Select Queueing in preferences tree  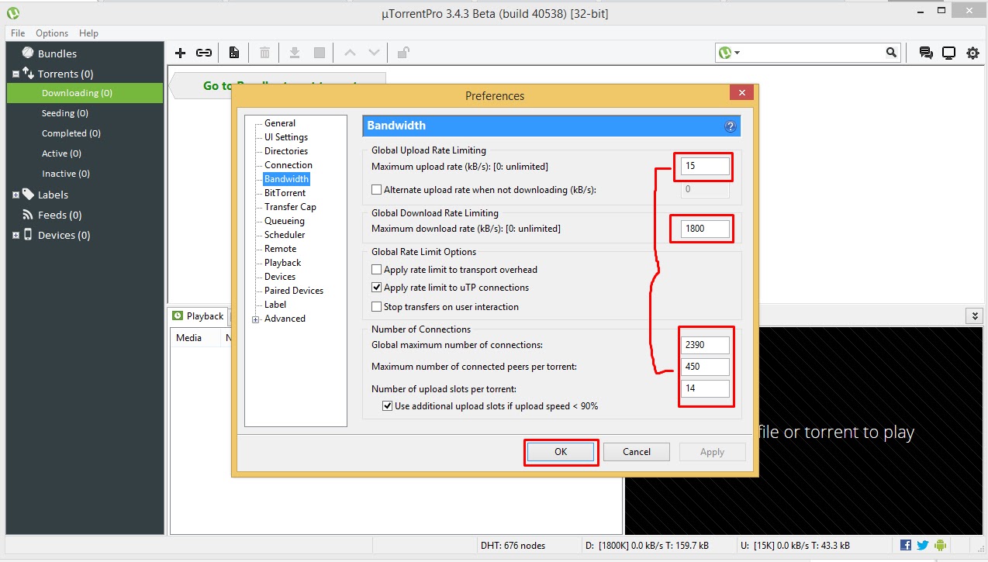[285, 221]
